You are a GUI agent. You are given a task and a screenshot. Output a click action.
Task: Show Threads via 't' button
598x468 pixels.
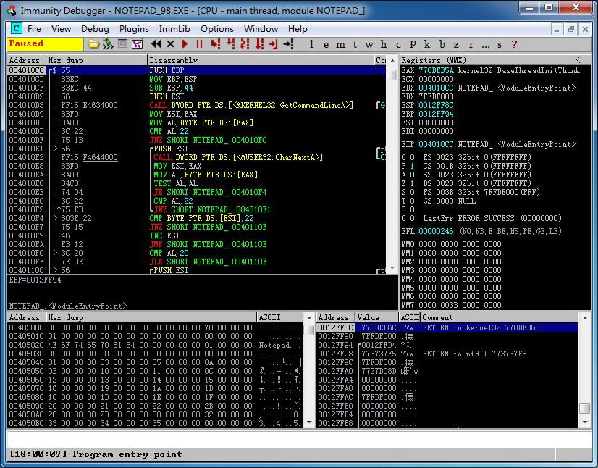pyautogui.click(x=355, y=45)
